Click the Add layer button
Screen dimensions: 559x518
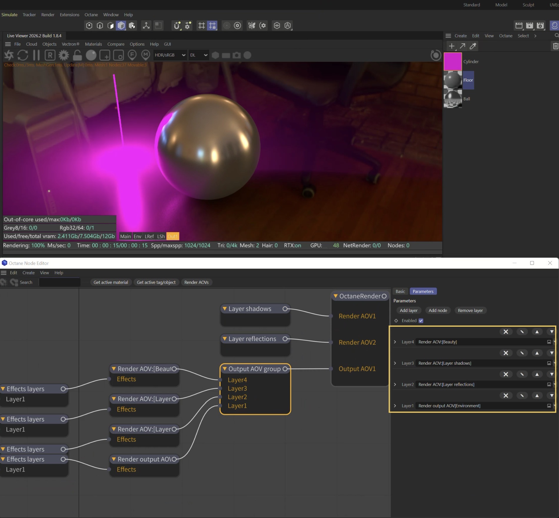tap(408, 310)
